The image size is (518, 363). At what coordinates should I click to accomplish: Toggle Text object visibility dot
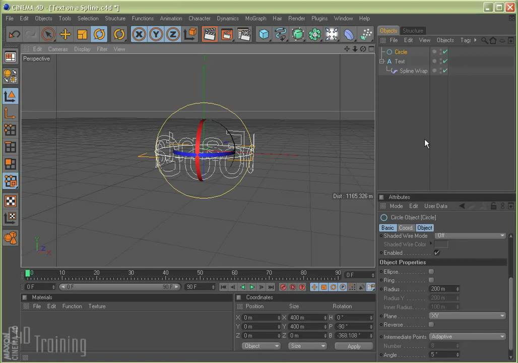(x=434, y=61)
